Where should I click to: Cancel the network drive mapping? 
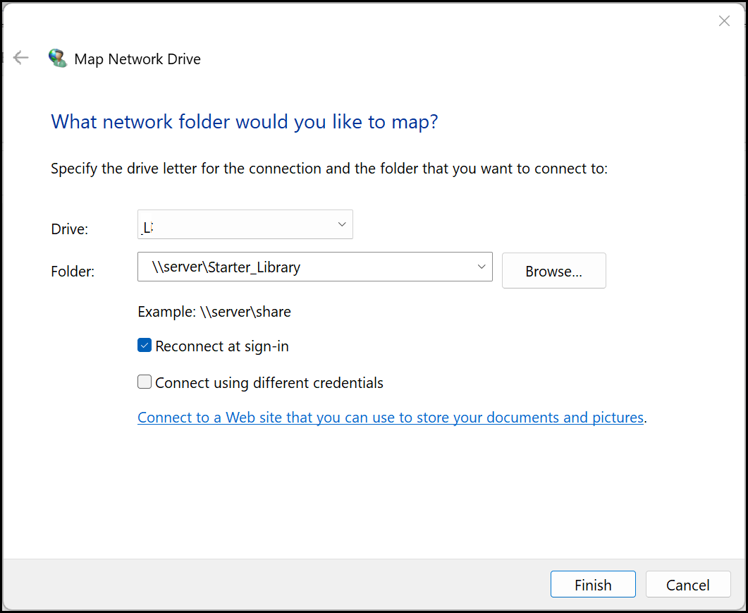(687, 585)
